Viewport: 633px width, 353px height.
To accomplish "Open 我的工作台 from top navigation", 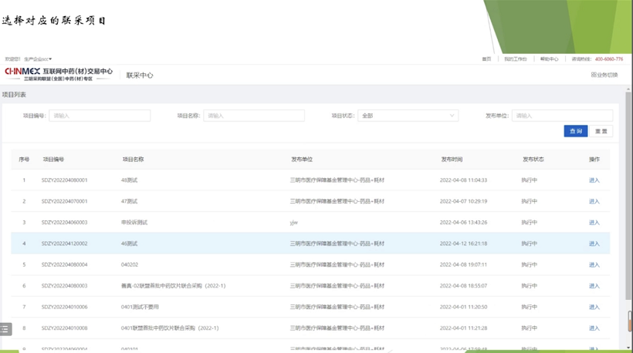I will click(x=515, y=59).
